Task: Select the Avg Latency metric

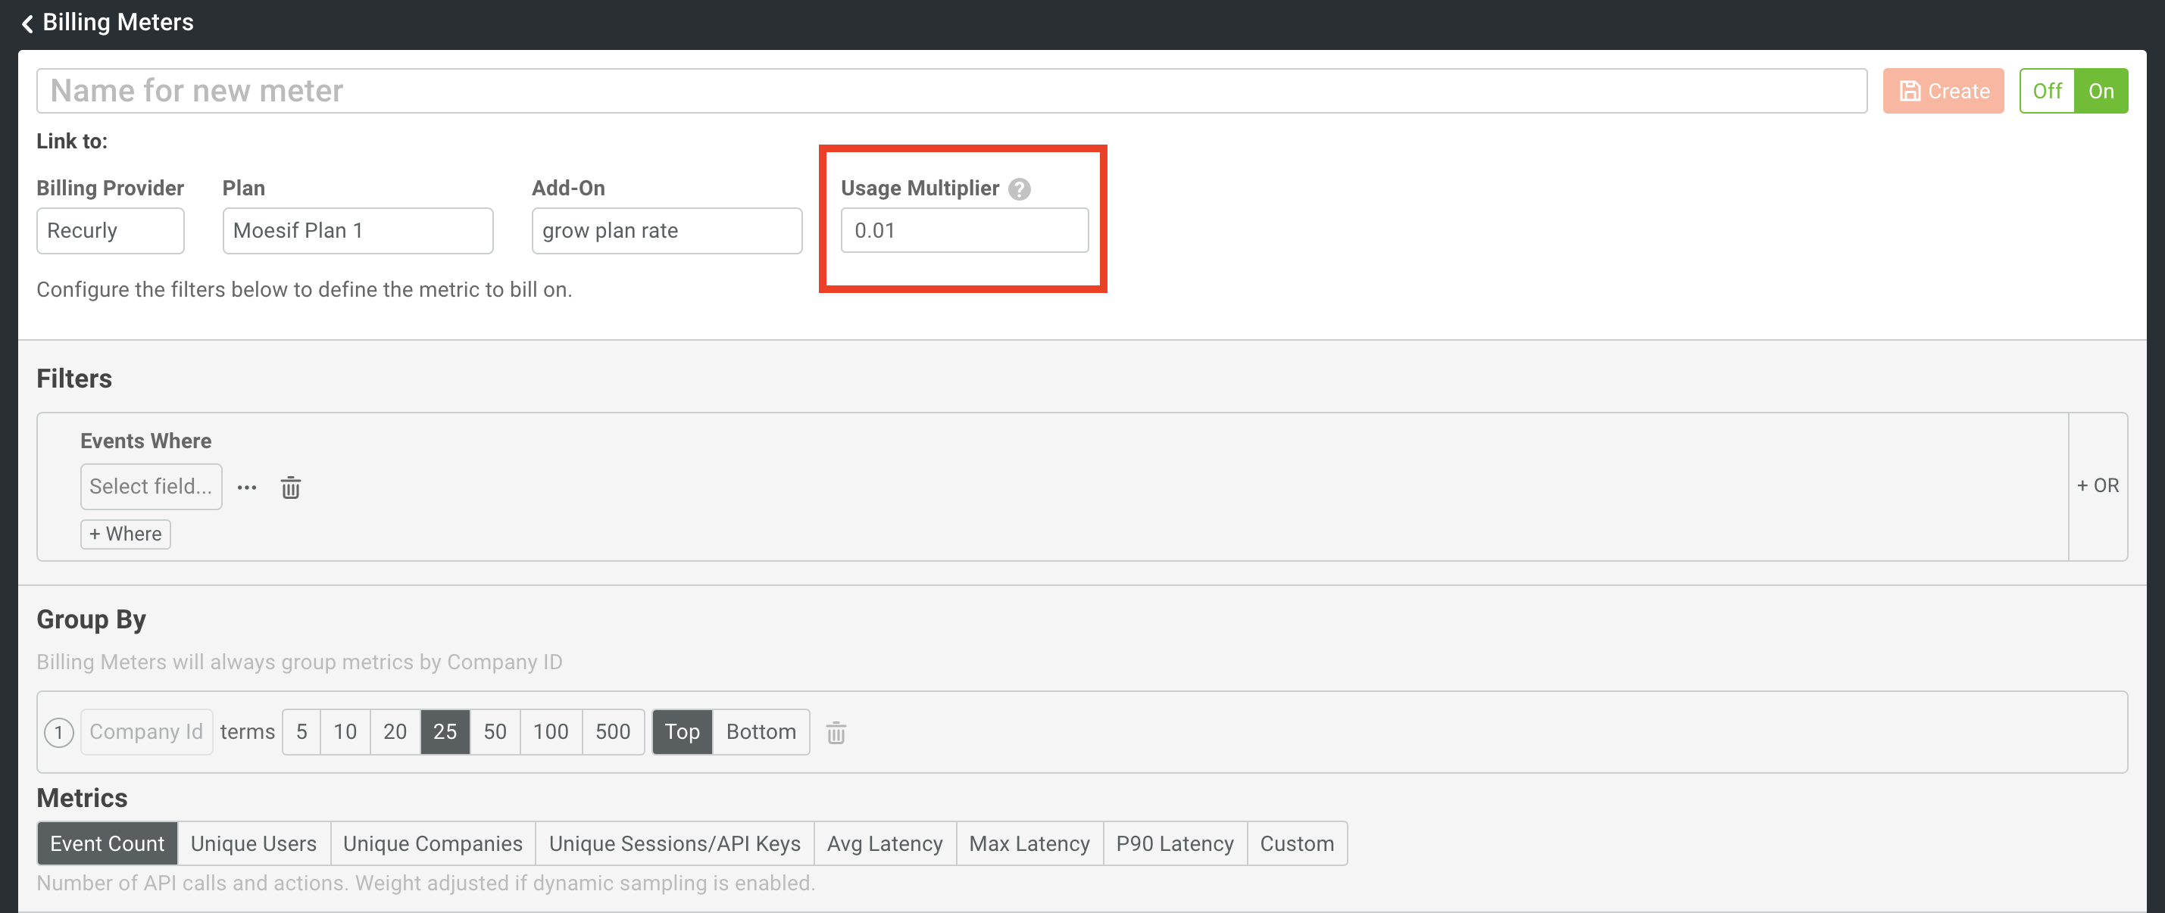Action: (x=885, y=843)
